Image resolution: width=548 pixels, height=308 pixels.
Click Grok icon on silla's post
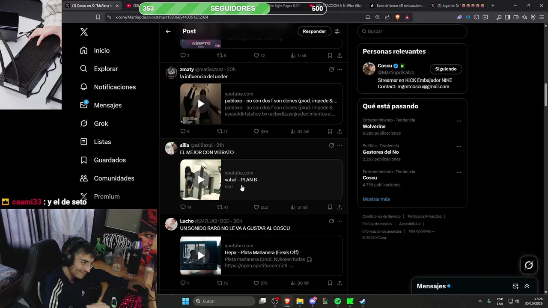pos(331,145)
